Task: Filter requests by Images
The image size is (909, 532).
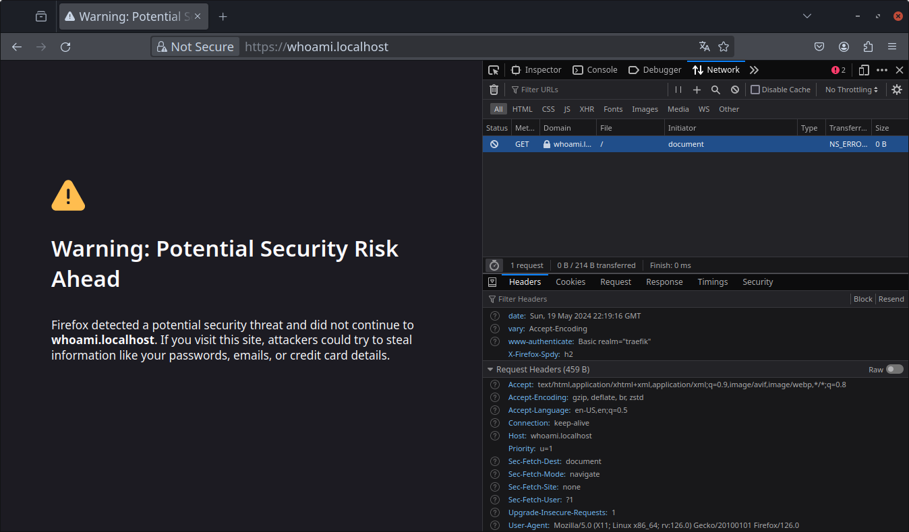Action: (x=645, y=109)
